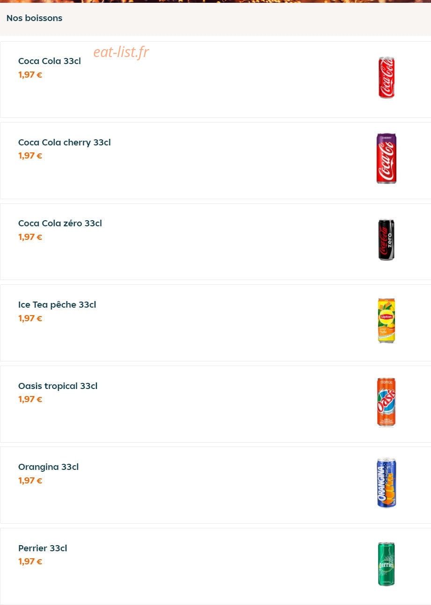The height and width of the screenshot is (605, 431).
Task: Click the Perrier 33cl item title
Action: click(x=43, y=548)
